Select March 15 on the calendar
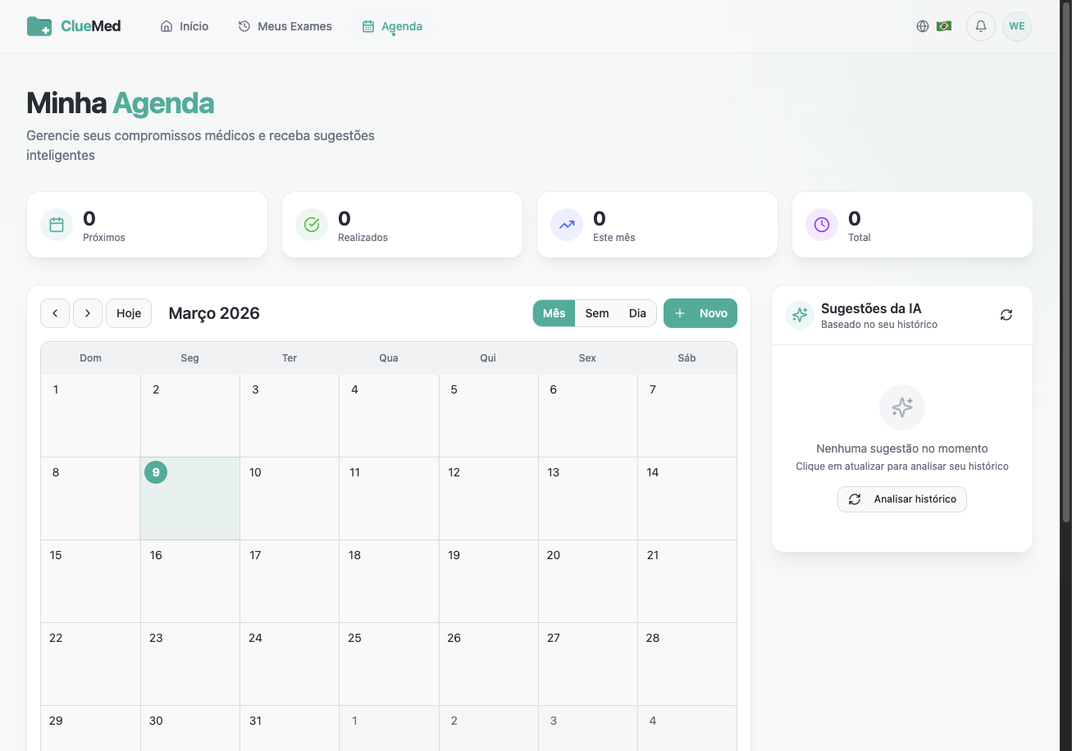Image resolution: width=1072 pixels, height=751 pixels. point(91,581)
